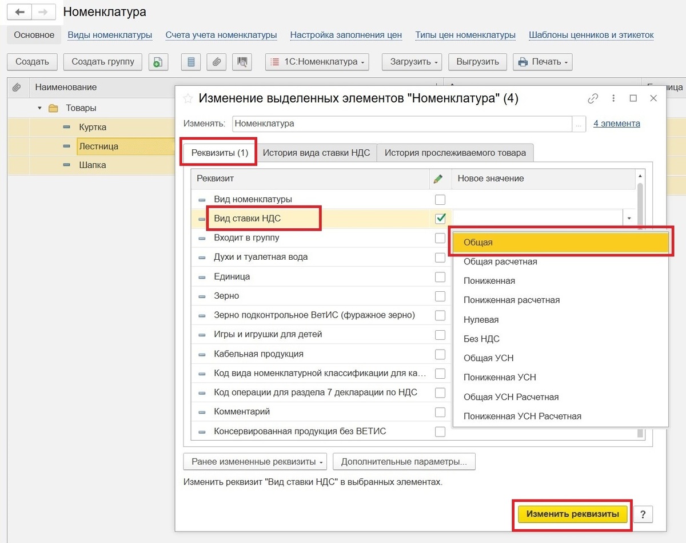Click the Создать группу button
The width and height of the screenshot is (686, 543).
(103, 62)
